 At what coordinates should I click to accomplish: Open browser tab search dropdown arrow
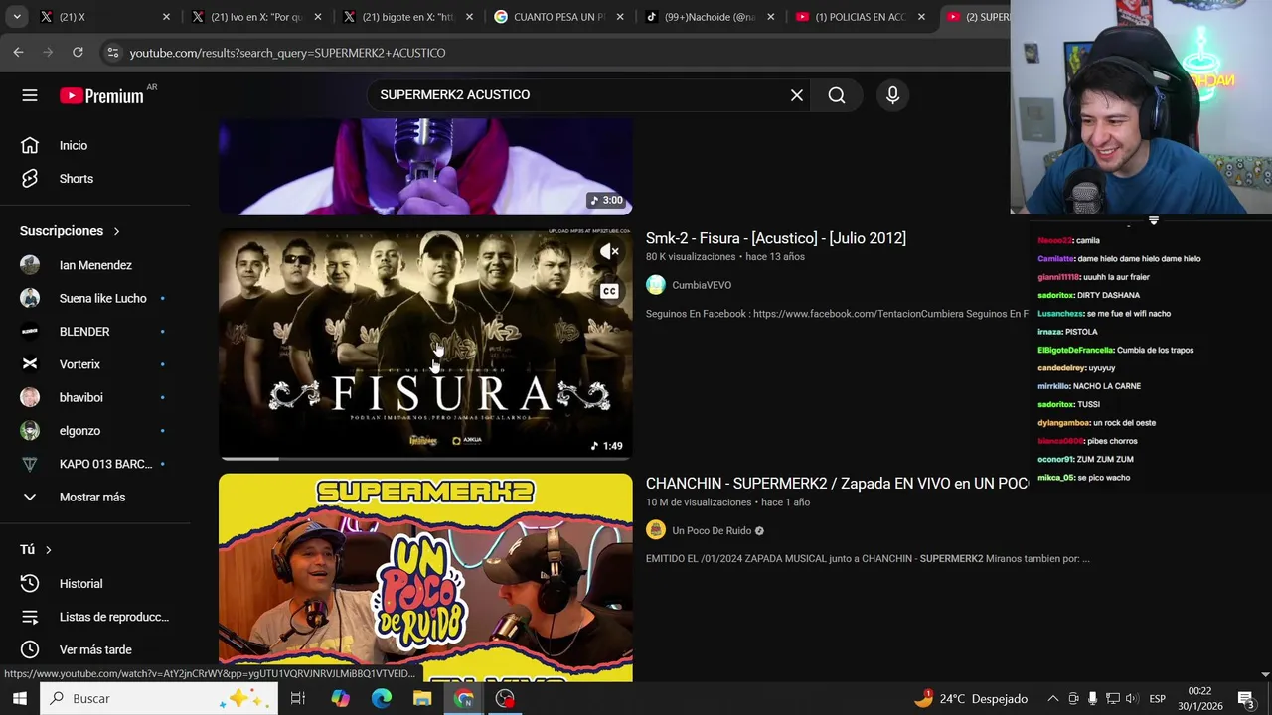click(18, 17)
